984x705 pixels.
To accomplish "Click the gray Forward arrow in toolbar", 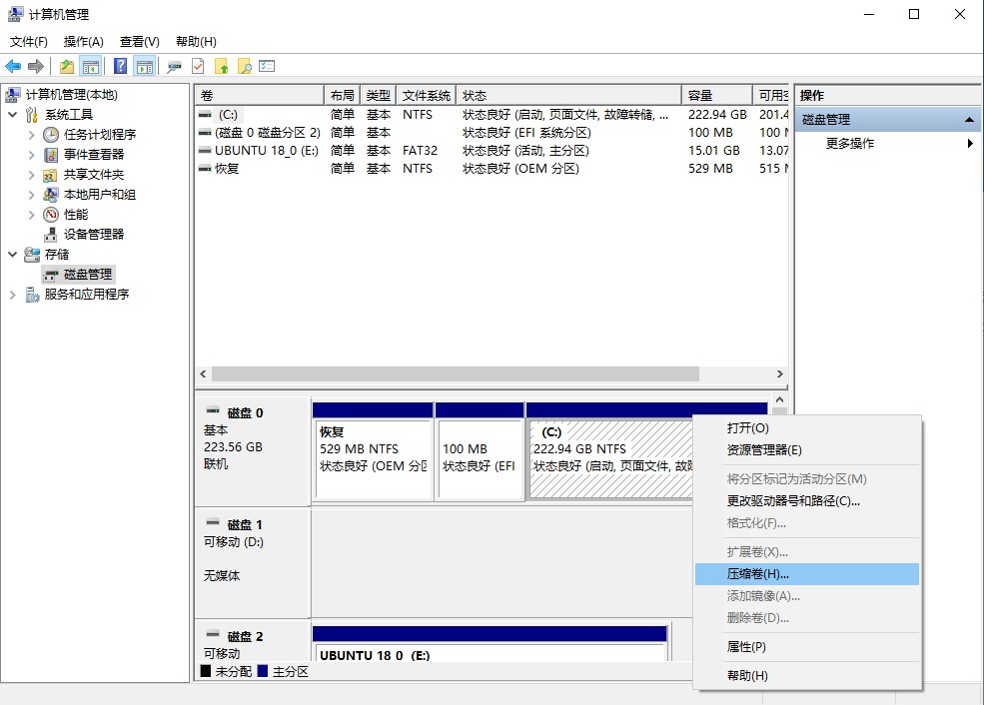I will [x=36, y=66].
